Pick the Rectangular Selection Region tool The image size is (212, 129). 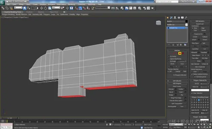pyautogui.click(x=33, y=8)
